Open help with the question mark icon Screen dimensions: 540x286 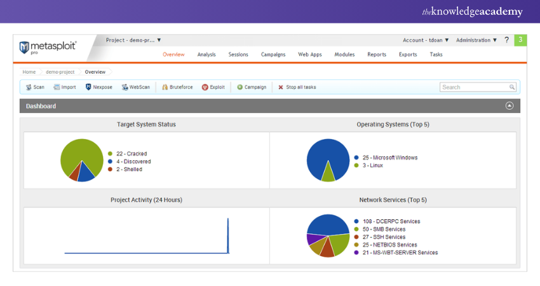coord(506,40)
